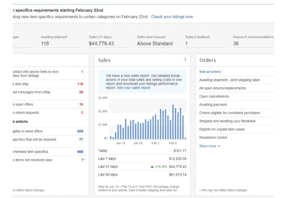Click the Orders panel heading
Viewport: 287px width, 198px height.
pyautogui.click(x=208, y=60)
